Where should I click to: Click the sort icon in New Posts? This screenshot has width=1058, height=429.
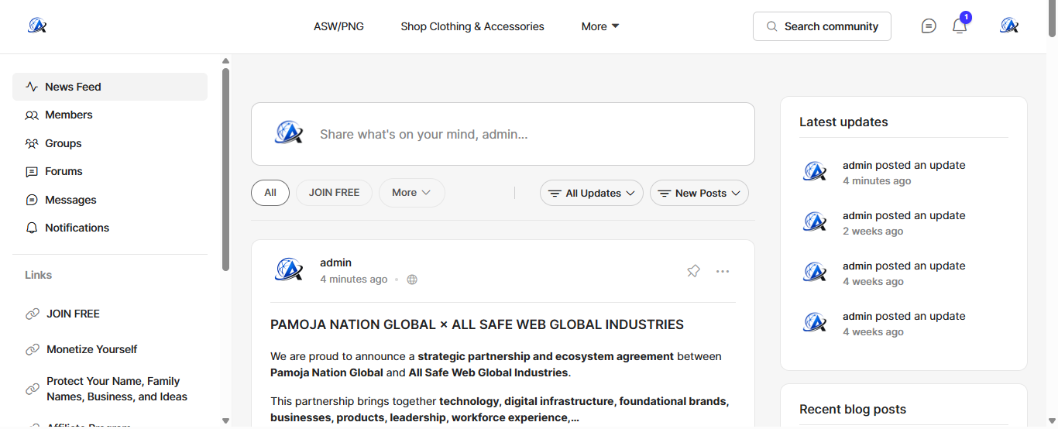[665, 194]
